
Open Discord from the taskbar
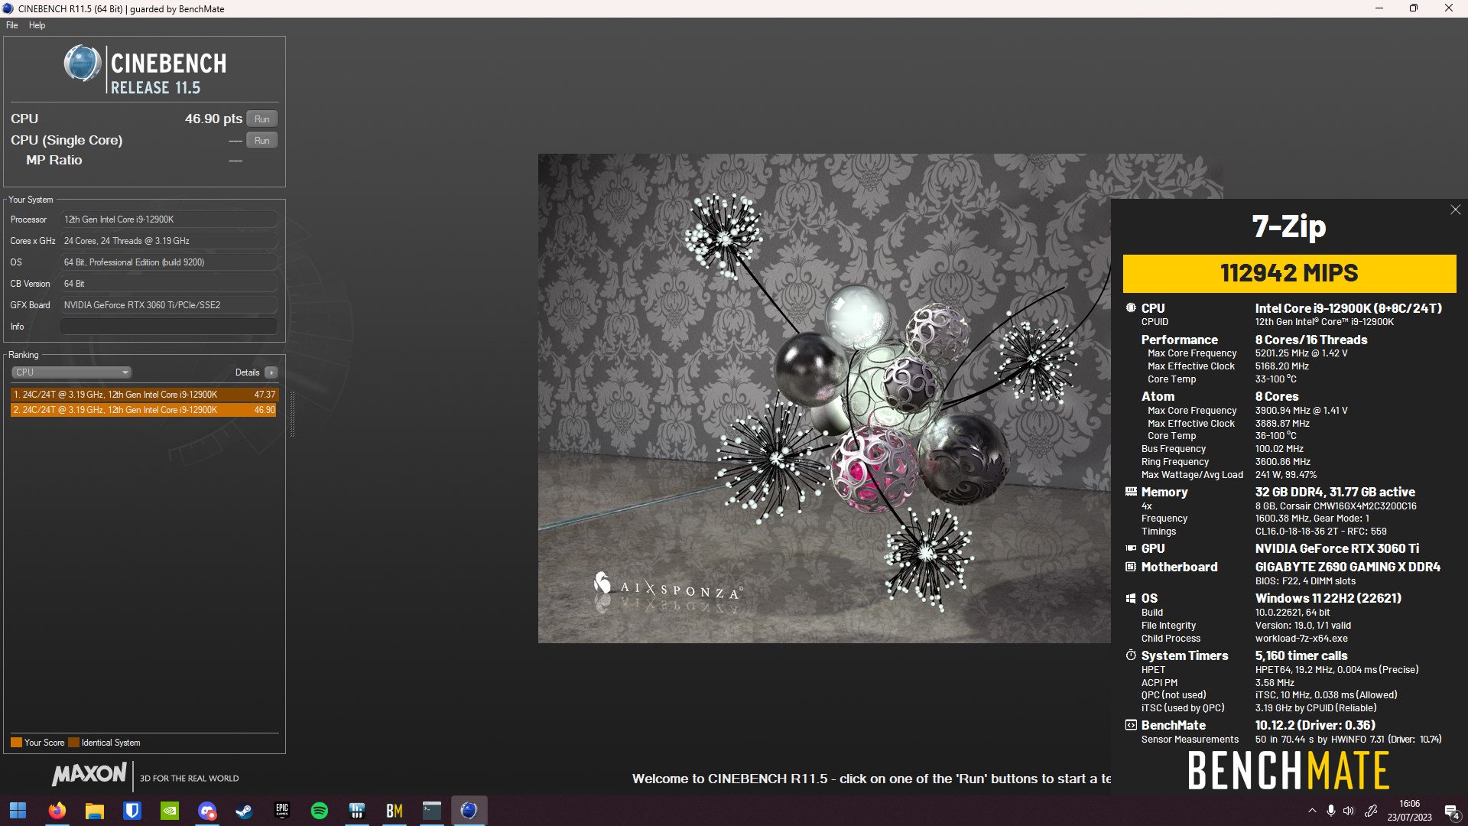(x=207, y=811)
